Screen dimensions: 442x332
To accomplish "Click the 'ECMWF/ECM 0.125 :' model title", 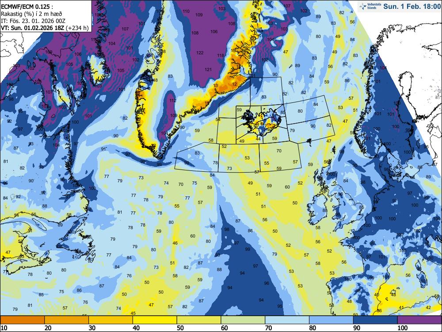I will (27, 7).
